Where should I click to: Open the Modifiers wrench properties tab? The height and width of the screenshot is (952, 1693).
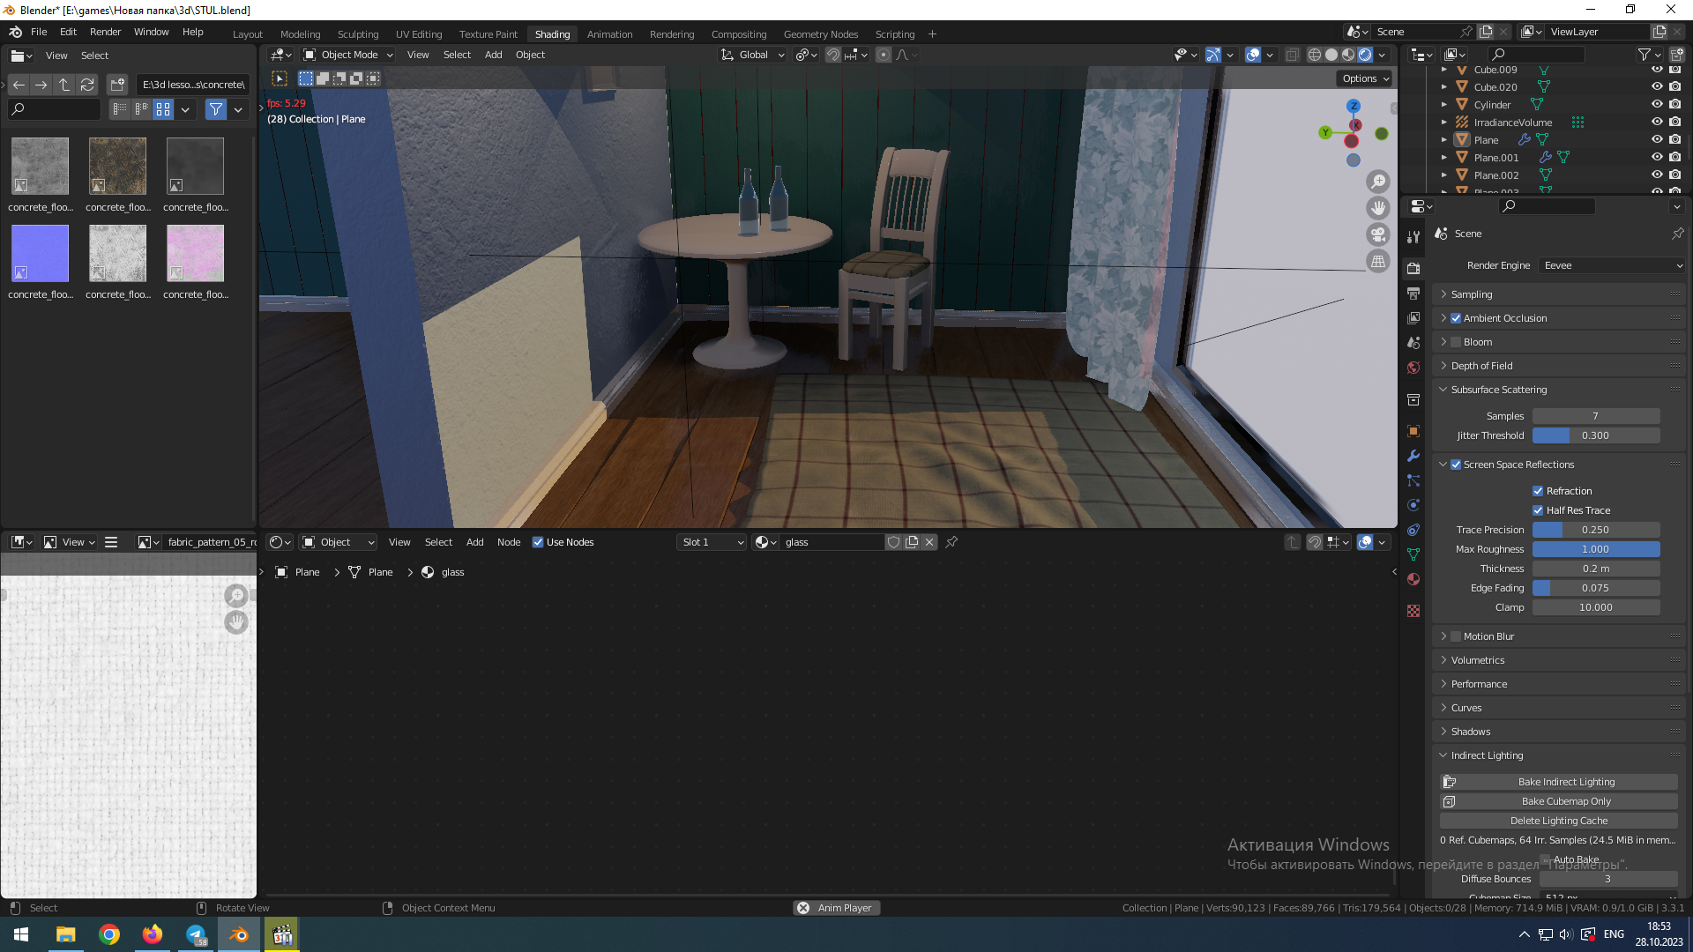coord(1413,456)
